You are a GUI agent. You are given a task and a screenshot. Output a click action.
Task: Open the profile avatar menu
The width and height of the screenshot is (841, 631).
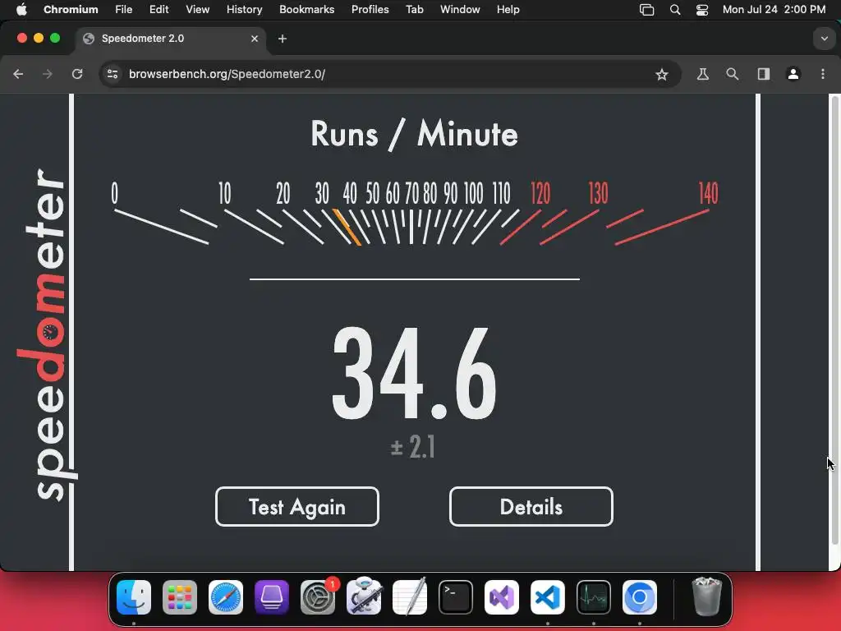793,74
